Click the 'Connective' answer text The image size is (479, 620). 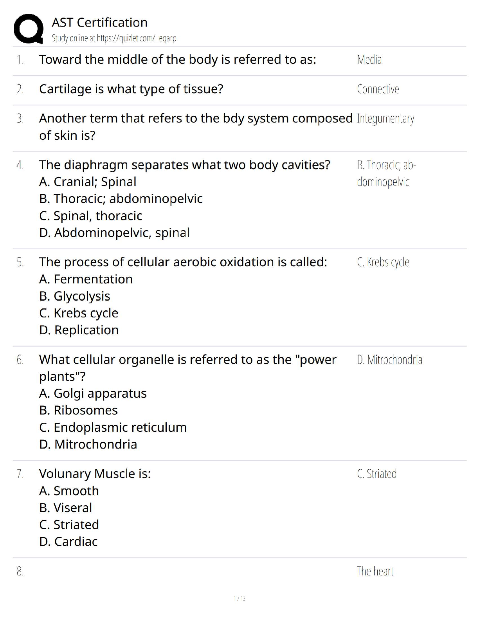pyautogui.click(x=378, y=89)
